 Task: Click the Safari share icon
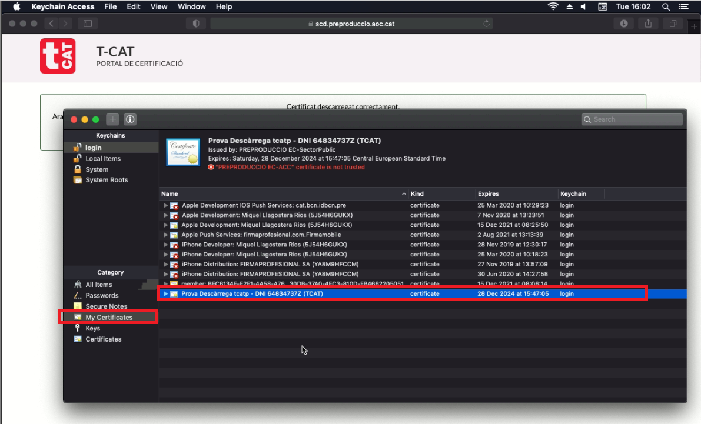click(x=648, y=24)
